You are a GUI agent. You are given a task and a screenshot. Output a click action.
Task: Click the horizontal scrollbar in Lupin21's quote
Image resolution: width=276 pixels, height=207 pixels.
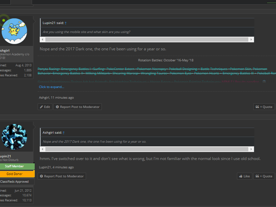[147, 39]
